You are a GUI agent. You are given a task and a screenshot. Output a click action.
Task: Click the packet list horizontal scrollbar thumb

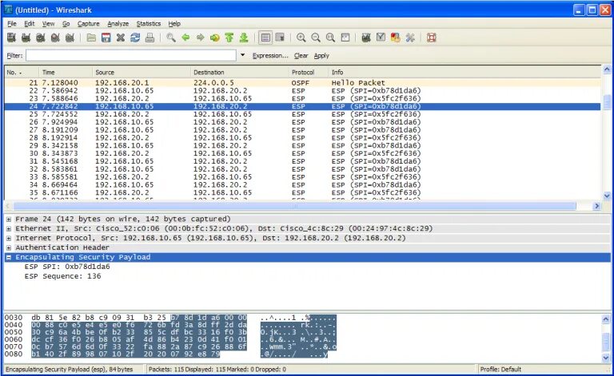point(294,206)
